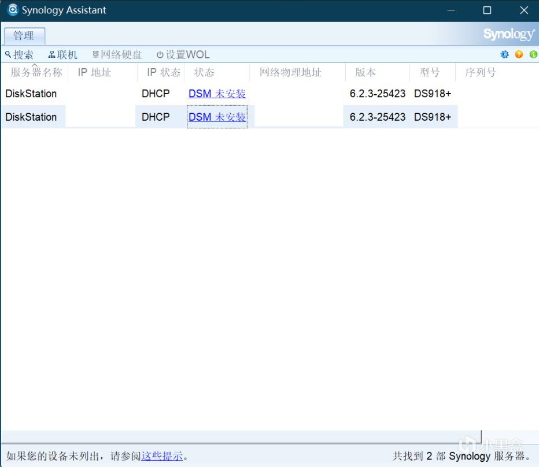
Task: Click the 设置WOL toolbar button
Action: click(x=183, y=55)
